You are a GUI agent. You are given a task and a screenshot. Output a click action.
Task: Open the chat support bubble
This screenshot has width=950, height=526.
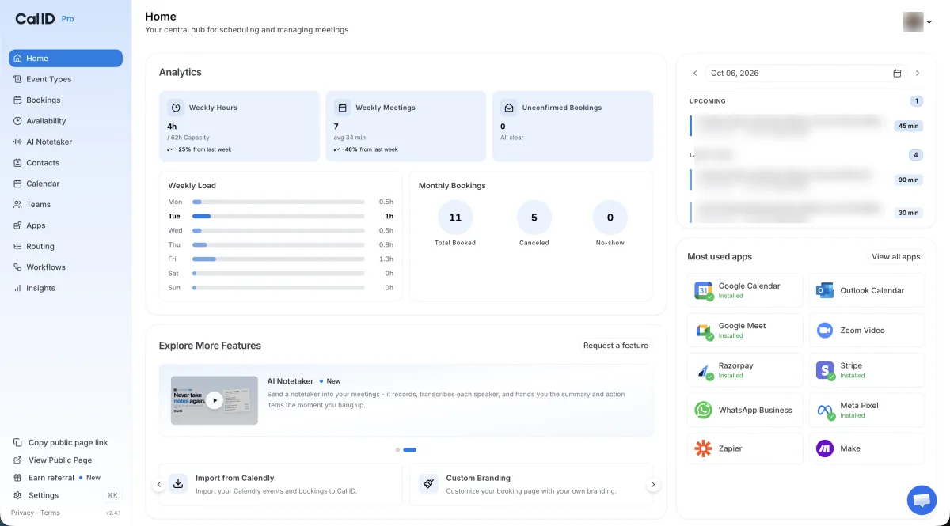click(x=921, y=500)
